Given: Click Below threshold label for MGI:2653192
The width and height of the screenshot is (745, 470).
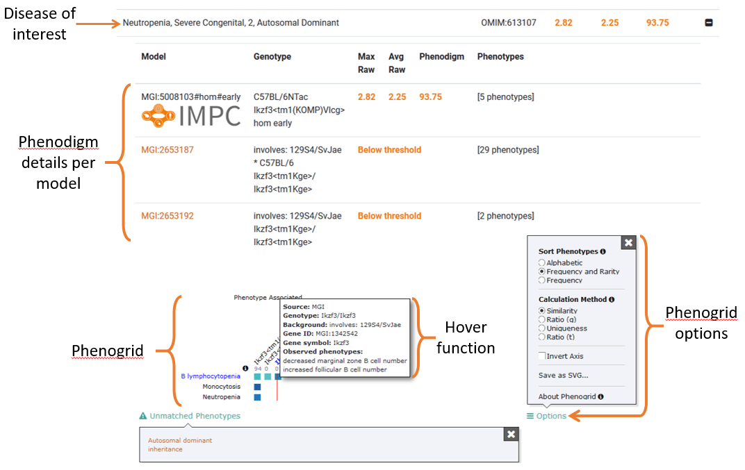Looking at the screenshot, I should tap(389, 216).
